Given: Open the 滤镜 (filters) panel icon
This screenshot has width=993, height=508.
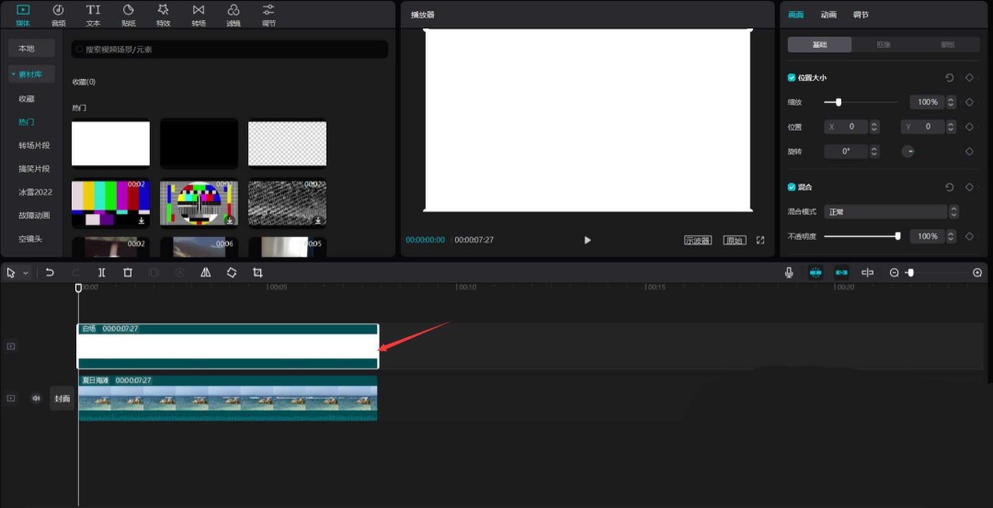Looking at the screenshot, I should point(234,14).
